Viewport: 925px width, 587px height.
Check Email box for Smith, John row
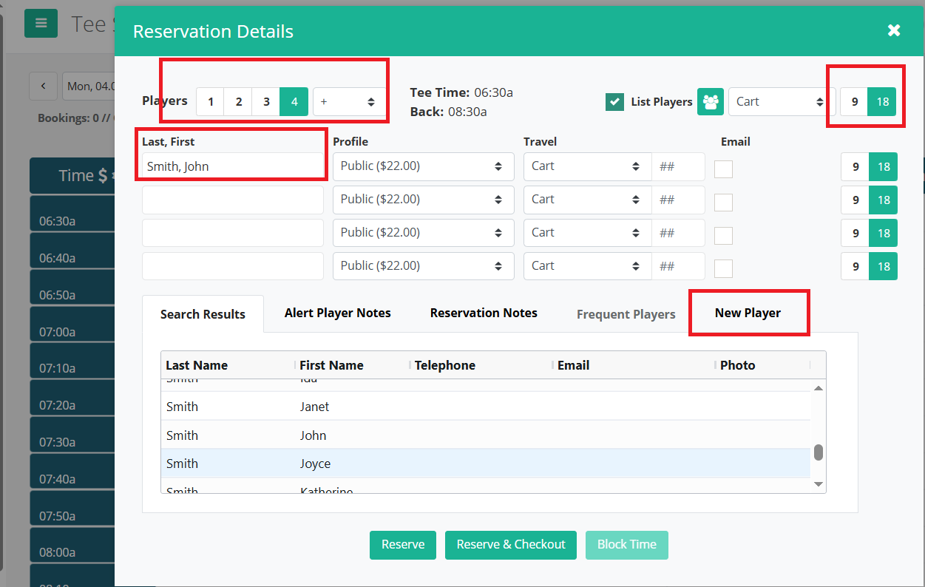coord(724,169)
